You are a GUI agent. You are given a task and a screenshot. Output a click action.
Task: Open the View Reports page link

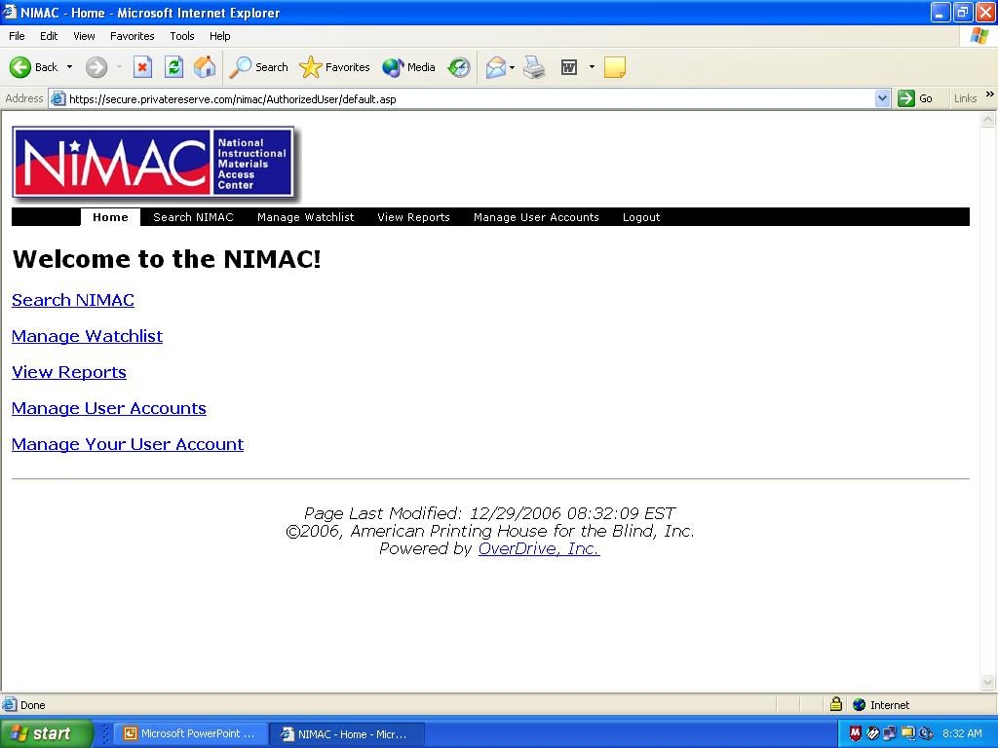[69, 372]
